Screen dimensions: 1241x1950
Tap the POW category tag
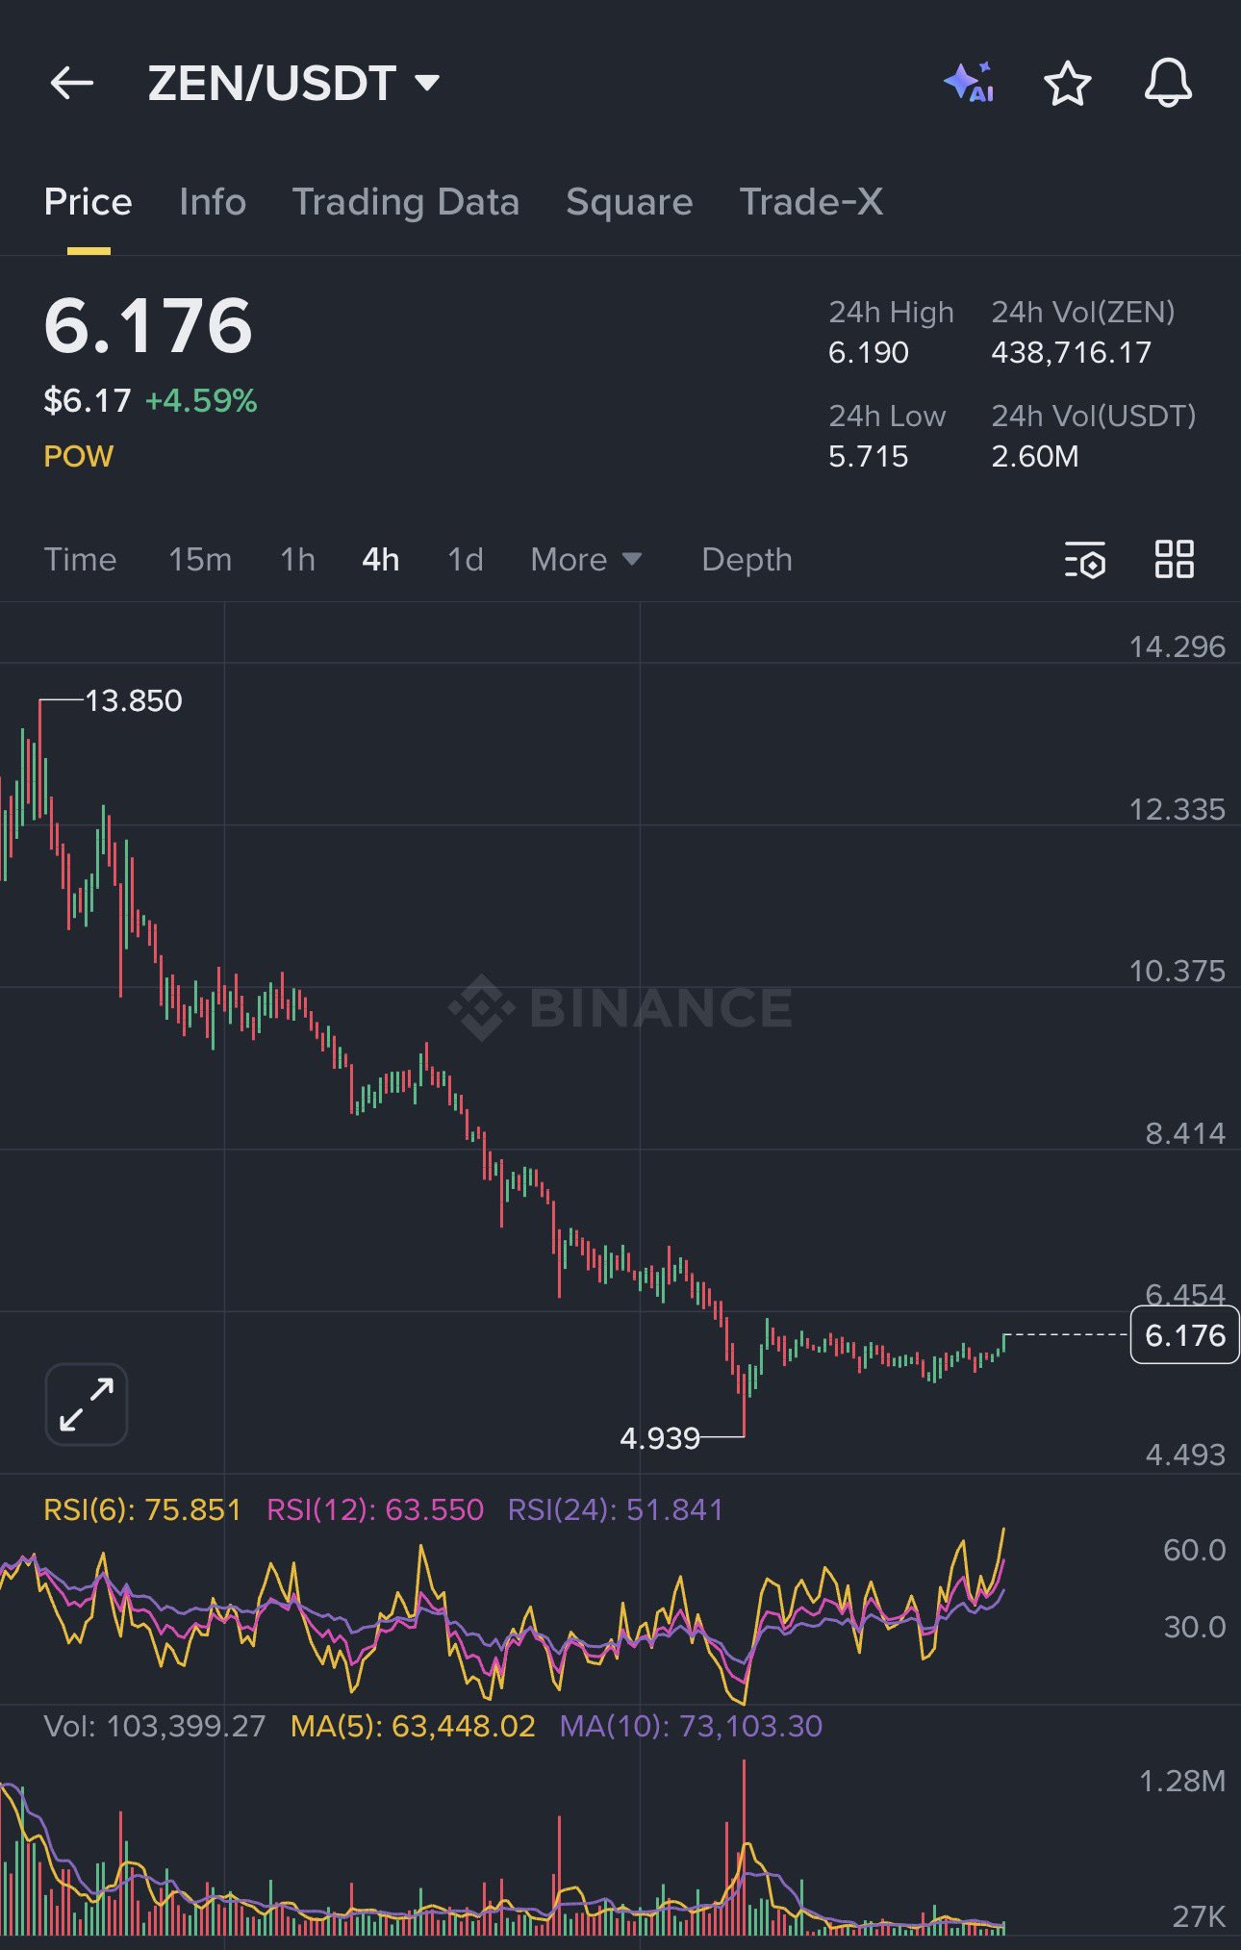click(x=79, y=456)
